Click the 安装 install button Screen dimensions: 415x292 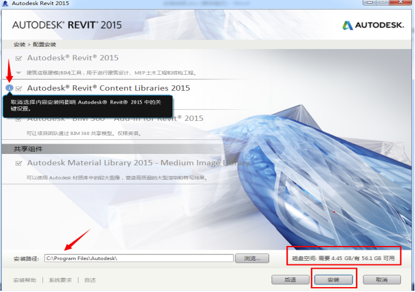[x=333, y=280]
